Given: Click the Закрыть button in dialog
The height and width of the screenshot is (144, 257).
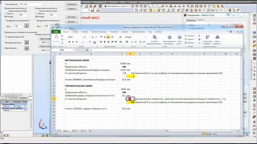Looking at the screenshot, I should coord(72,9).
